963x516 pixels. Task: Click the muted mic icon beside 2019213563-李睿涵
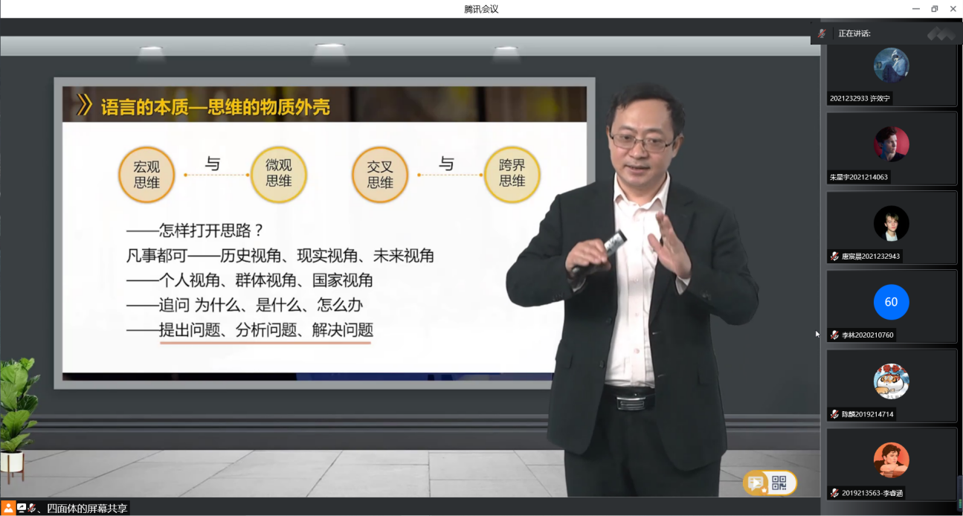click(834, 493)
